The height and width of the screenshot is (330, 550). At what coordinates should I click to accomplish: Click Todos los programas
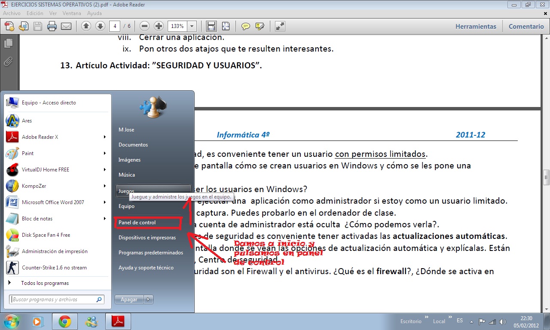(x=45, y=283)
